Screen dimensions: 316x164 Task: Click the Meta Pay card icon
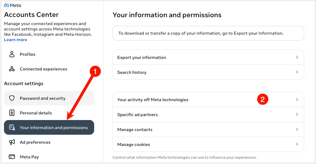(12, 157)
